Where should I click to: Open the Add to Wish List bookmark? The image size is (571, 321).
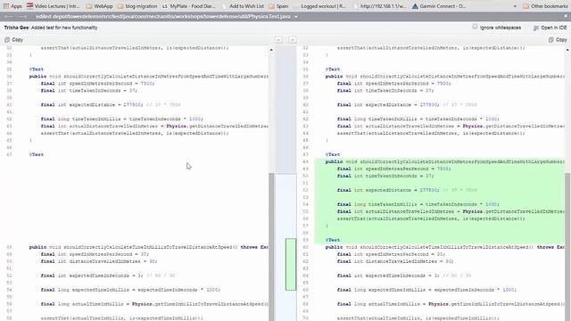[243, 6]
